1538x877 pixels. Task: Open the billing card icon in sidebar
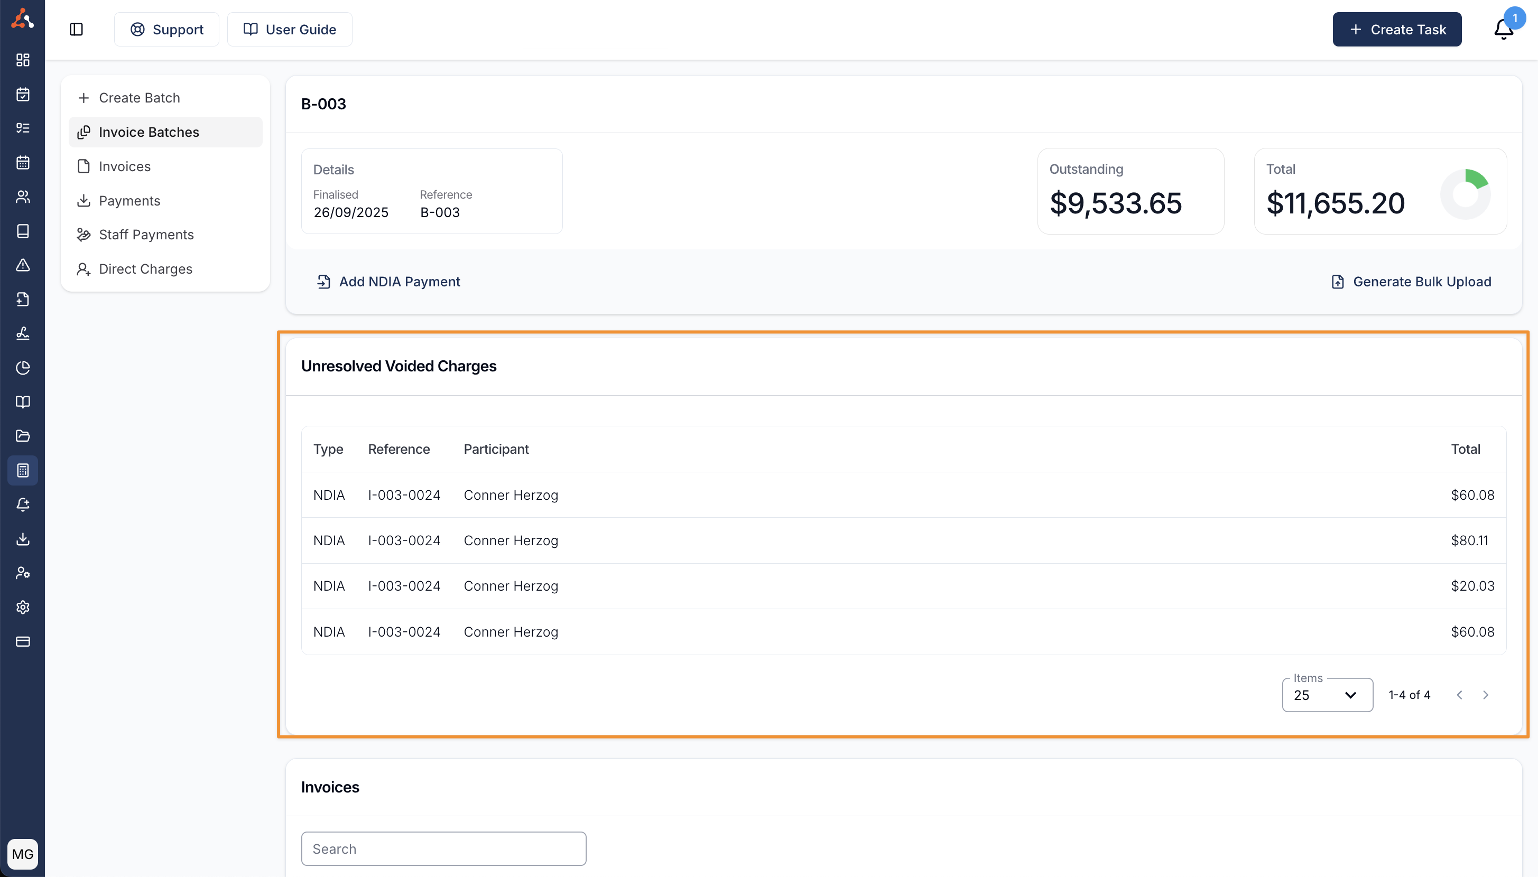[x=23, y=641]
